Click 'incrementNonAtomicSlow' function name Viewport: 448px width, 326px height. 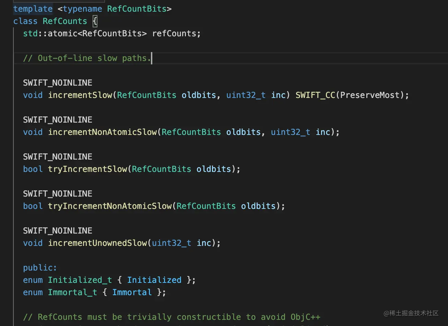(102, 132)
